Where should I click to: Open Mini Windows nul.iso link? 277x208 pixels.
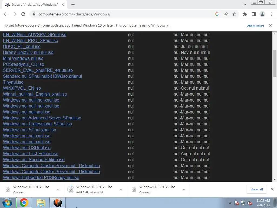(x=23, y=58)
